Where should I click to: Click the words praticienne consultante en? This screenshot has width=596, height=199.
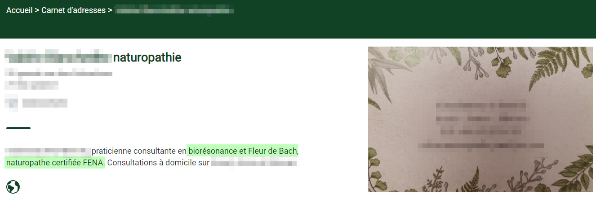[139, 151]
